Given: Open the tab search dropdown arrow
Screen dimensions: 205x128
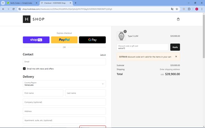Looking at the screenshot, I should [x=3, y=3].
